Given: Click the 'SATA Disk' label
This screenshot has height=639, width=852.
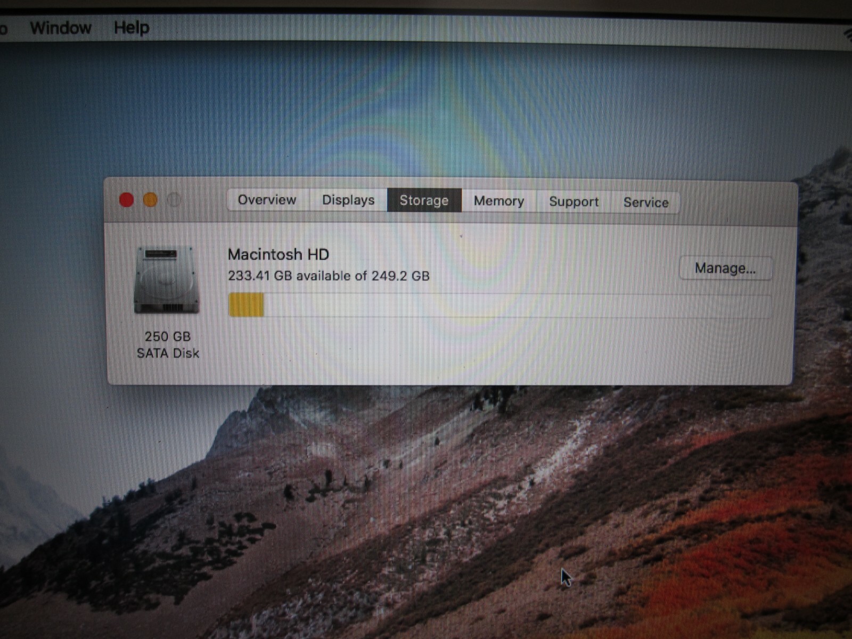Looking at the screenshot, I should (168, 353).
